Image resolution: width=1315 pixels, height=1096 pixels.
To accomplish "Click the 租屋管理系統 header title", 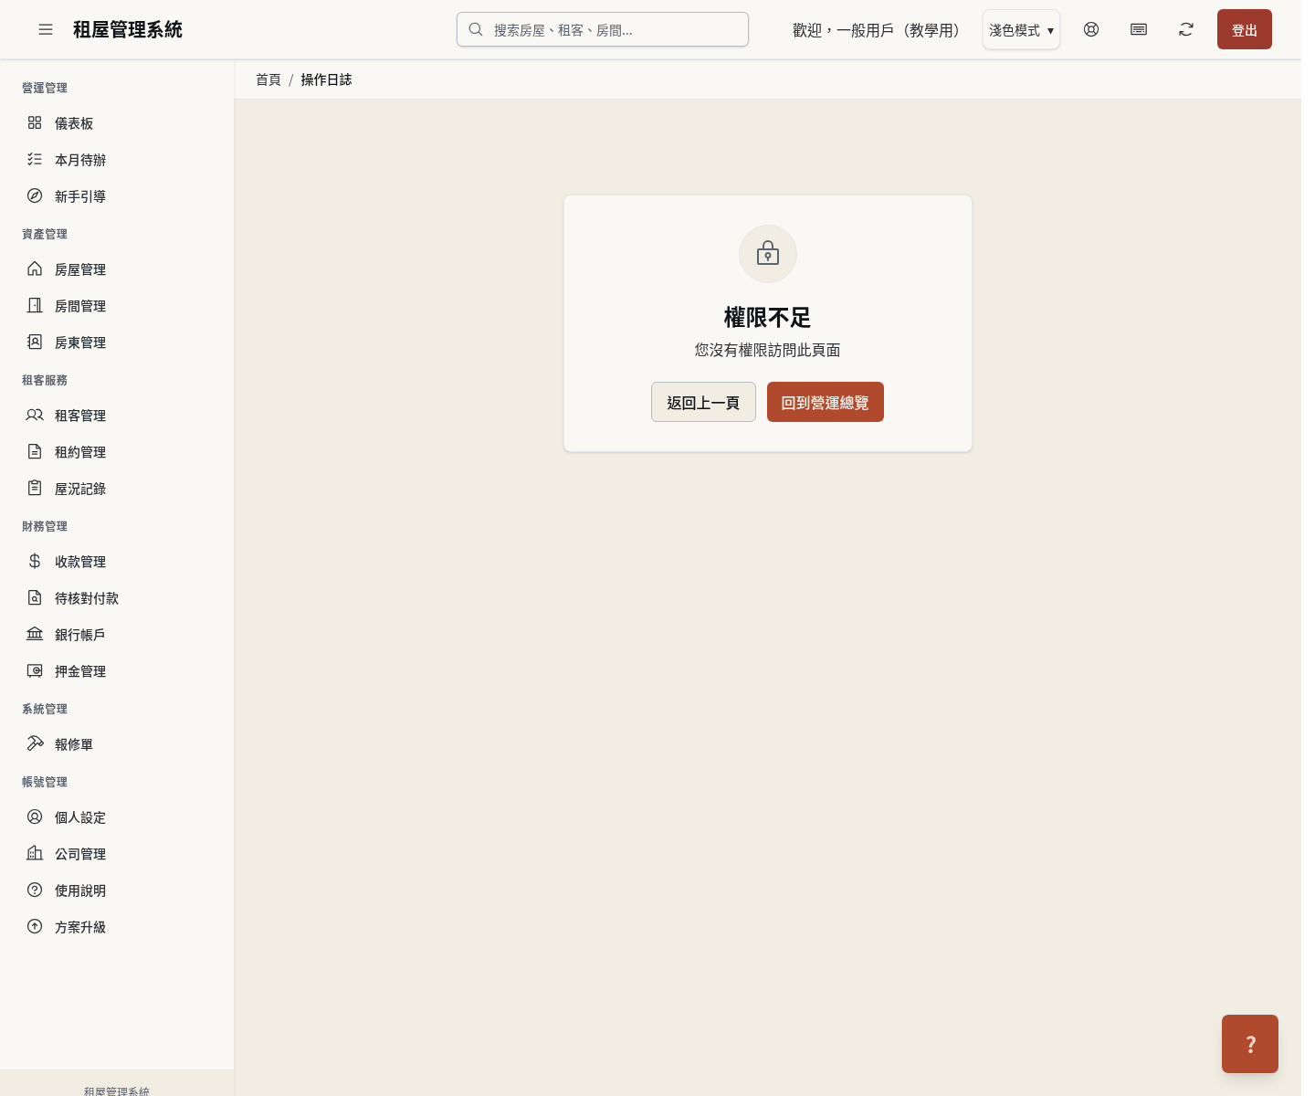I will [128, 30].
